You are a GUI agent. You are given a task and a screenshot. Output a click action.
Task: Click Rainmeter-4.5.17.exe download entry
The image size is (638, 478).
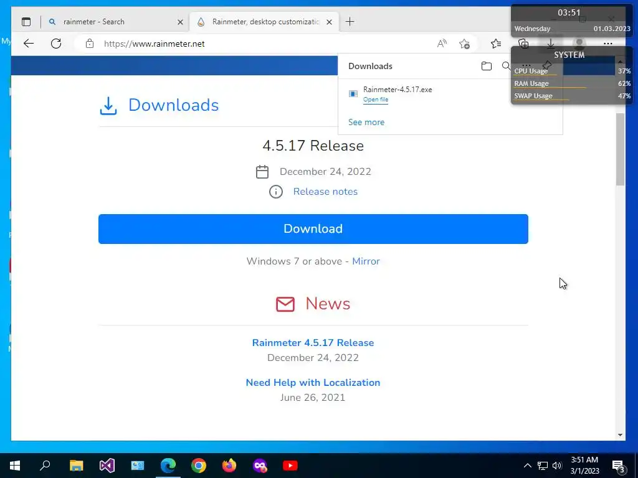click(x=398, y=90)
